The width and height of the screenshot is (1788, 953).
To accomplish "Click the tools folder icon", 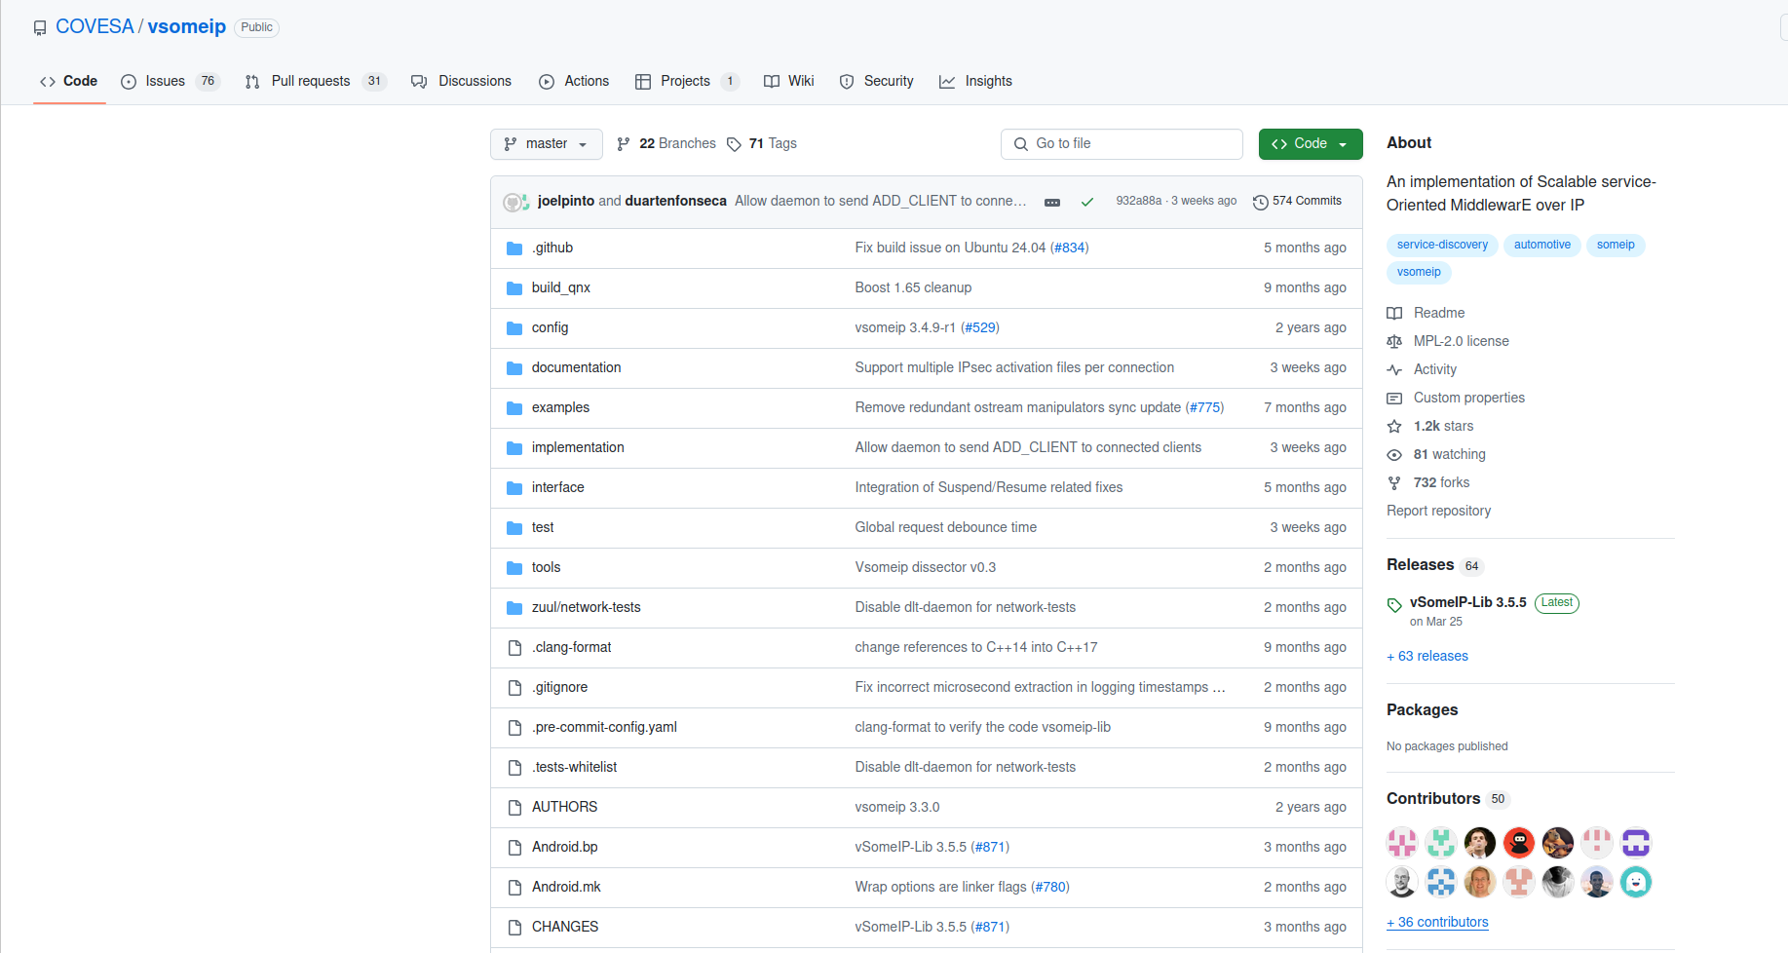I will coord(514,568).
